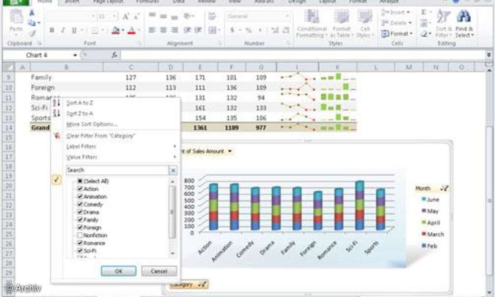
Task: Select the Format Painter brush
Action: point(32,33)
